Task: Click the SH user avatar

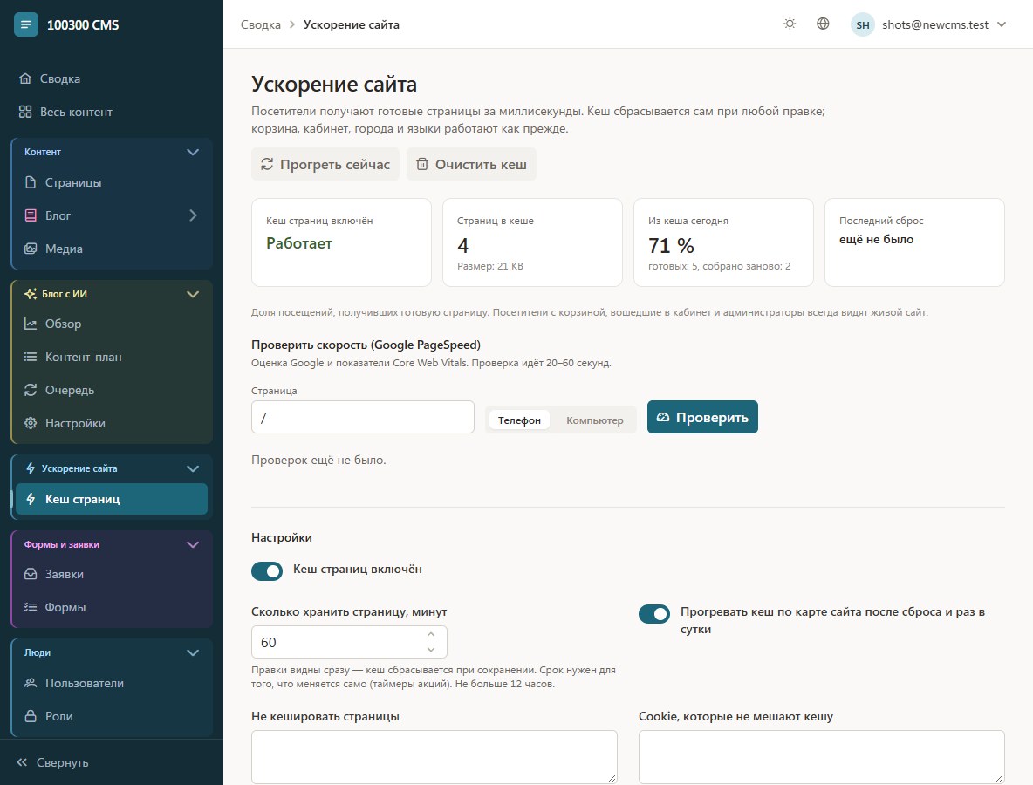Action: (862, 25)
